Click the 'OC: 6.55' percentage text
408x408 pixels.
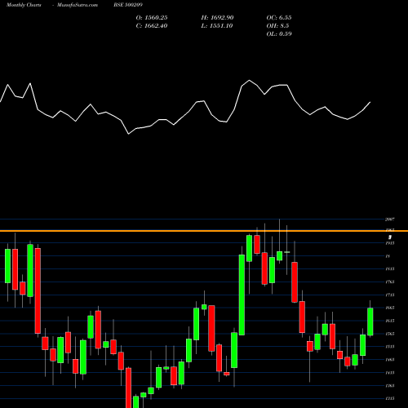pos(279,18)
